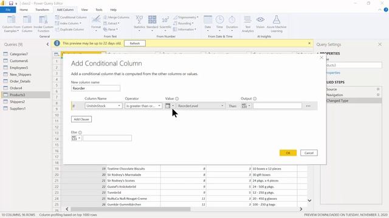Open the Format text tool

(x=96, y=24)
